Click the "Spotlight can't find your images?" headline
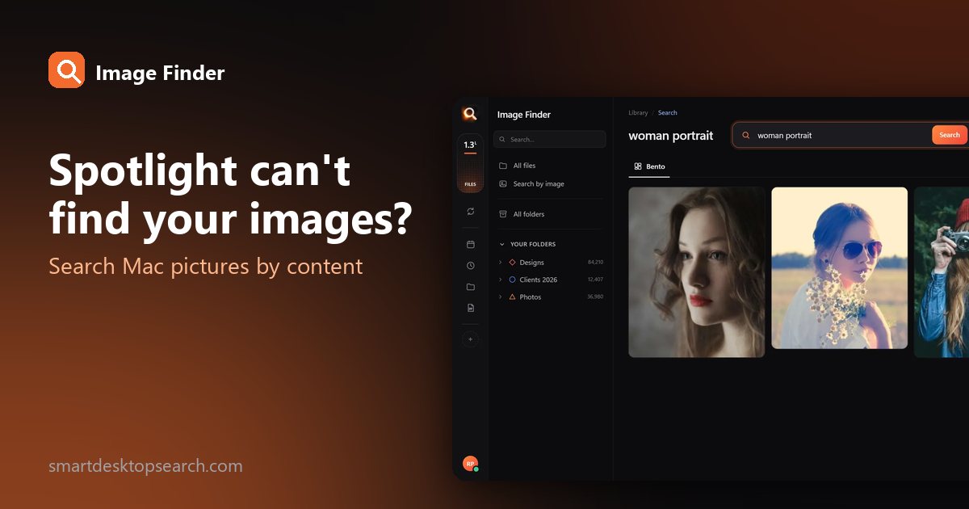The height and width of the screenshot is (509, 969). click(230, 196)
